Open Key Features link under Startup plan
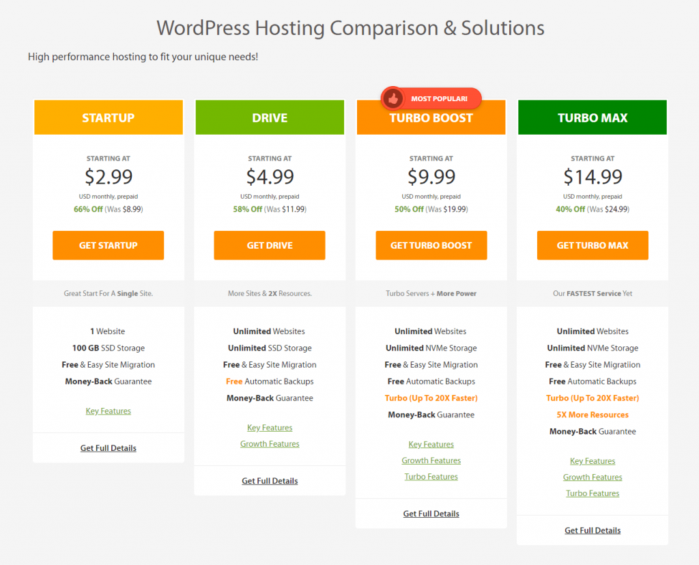This screenshot has height=565, width=699. pyautogui.click(x=109, y=411)
